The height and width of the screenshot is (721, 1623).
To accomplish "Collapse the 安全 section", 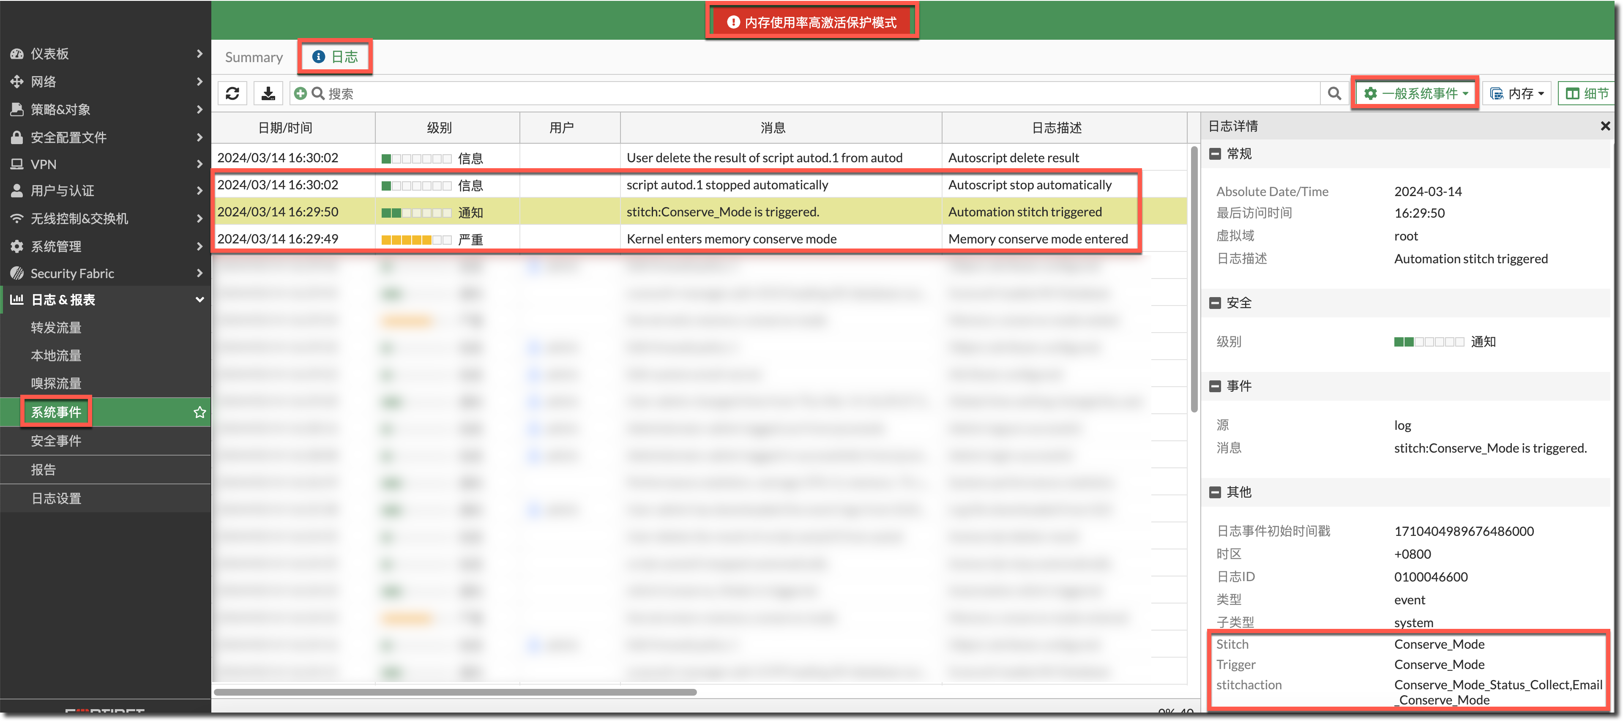I will coord(1215,303).
